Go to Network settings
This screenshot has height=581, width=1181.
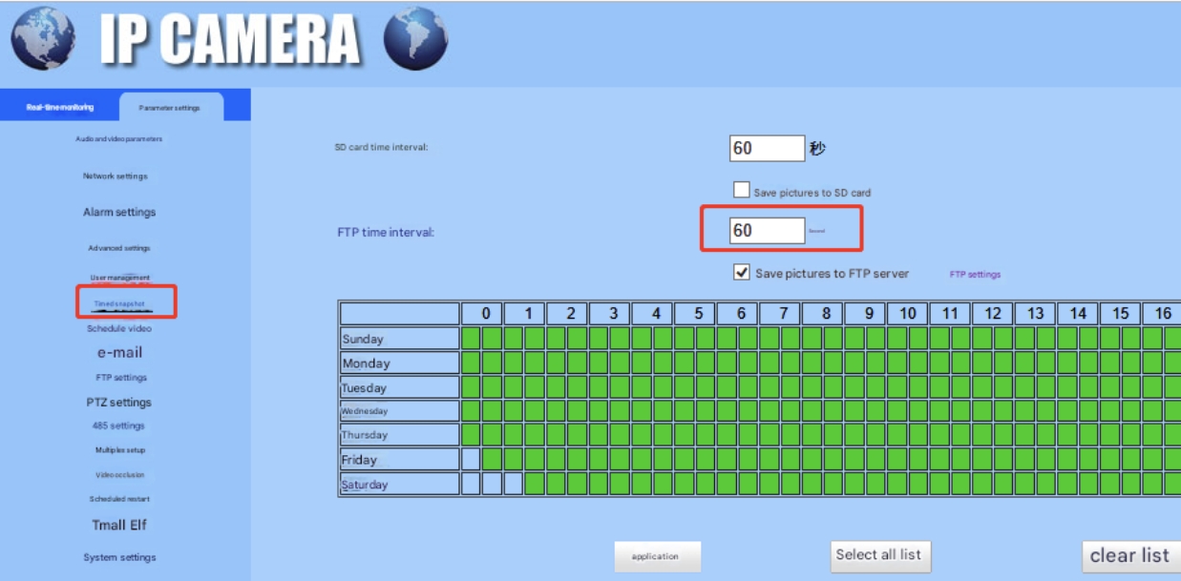pyautogui.click(x=116, y=176)
